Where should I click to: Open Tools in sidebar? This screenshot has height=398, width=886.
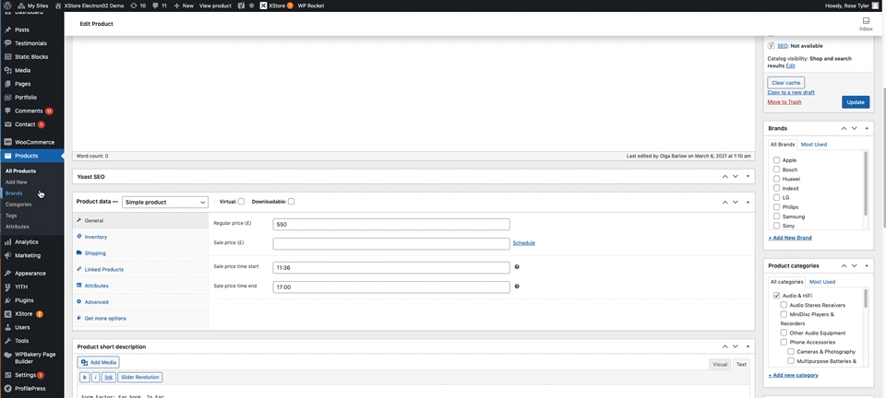(21, 341)
